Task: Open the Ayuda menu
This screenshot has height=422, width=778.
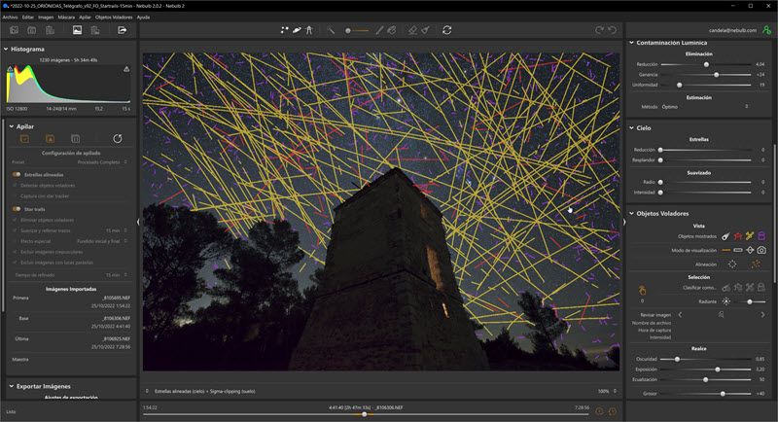Action: [143, 17]
